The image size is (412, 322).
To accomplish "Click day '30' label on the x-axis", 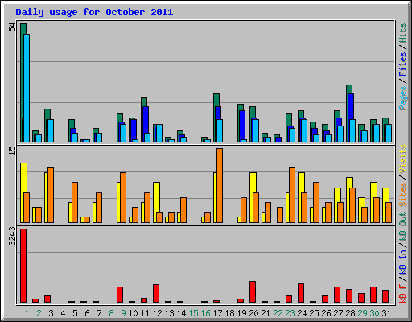I will 374,313.
